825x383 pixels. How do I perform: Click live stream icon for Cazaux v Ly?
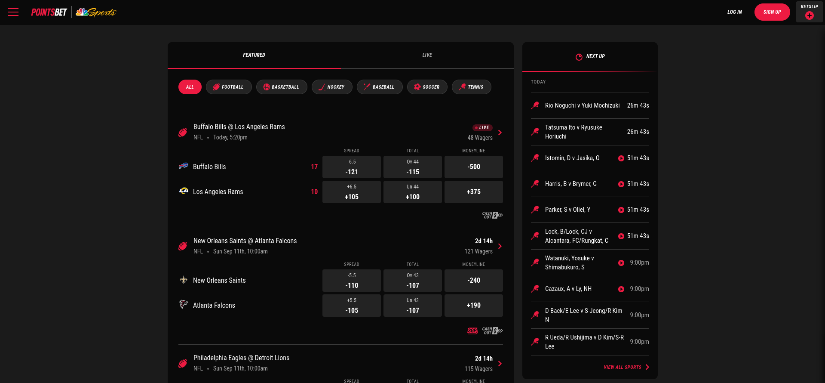click(621, 289)
